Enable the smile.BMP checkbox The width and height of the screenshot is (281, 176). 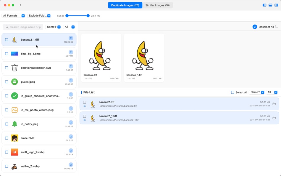7,138
